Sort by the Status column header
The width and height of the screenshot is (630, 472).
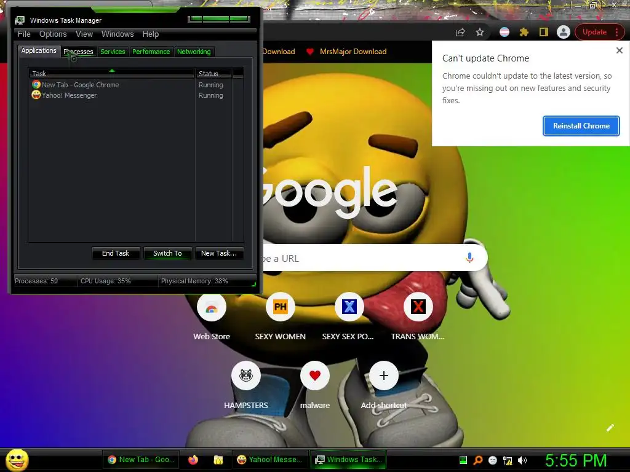click(213, 74)
